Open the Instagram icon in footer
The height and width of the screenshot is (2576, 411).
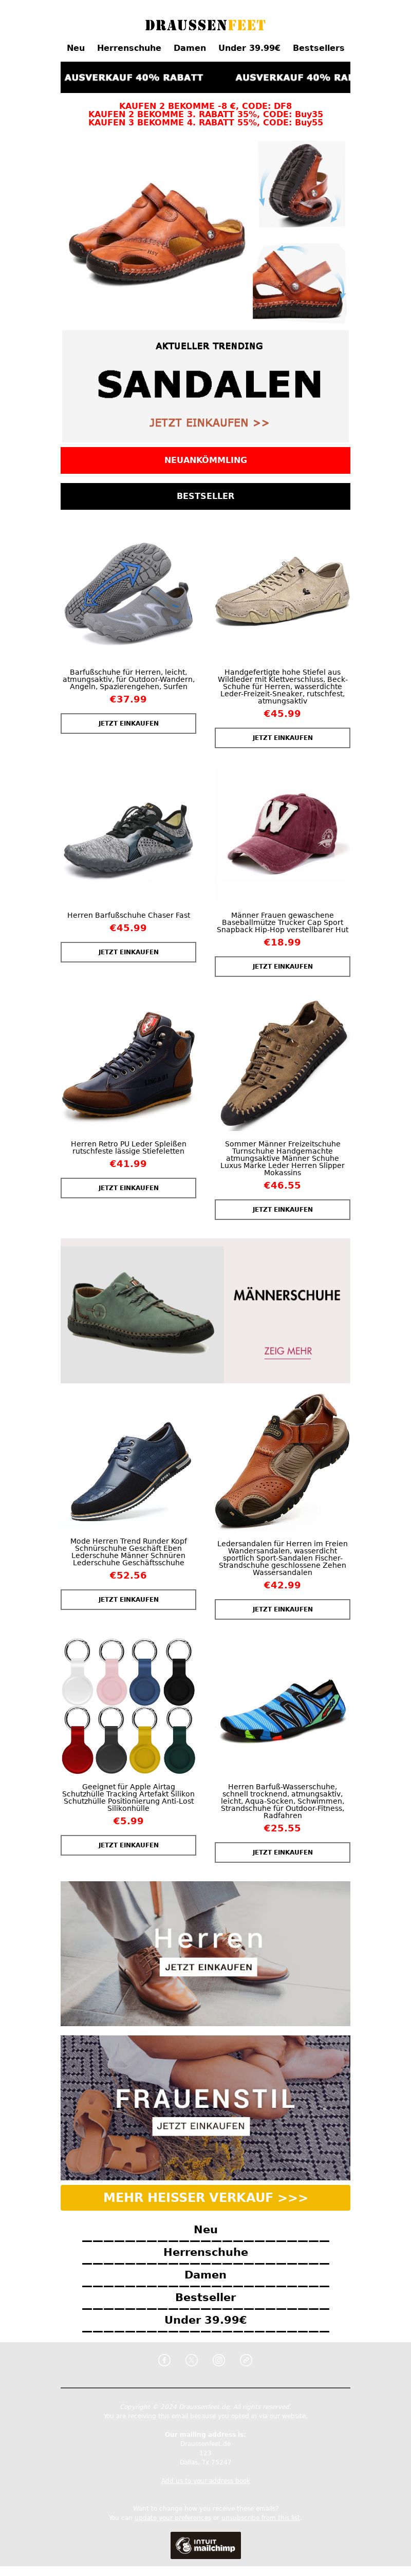(219, 2360)
